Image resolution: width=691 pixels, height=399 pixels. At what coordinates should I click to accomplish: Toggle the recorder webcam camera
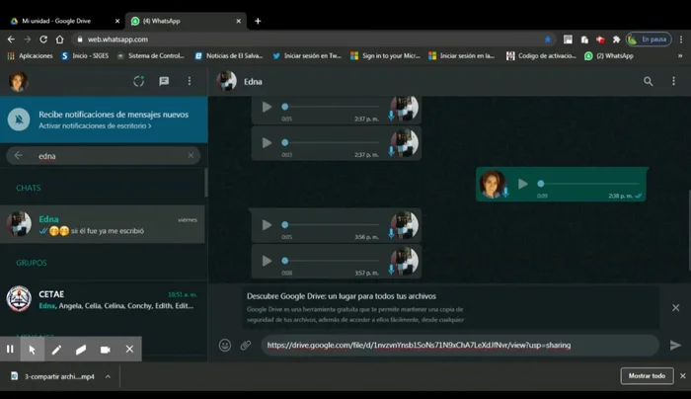[x=105, y=350]
